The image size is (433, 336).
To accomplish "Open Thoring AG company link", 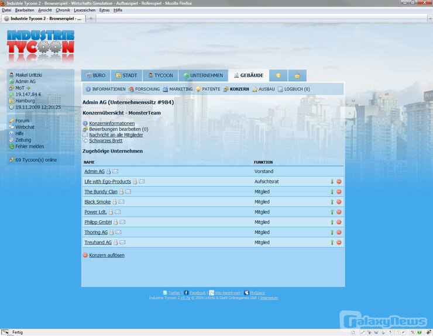I will click(96, 232).
